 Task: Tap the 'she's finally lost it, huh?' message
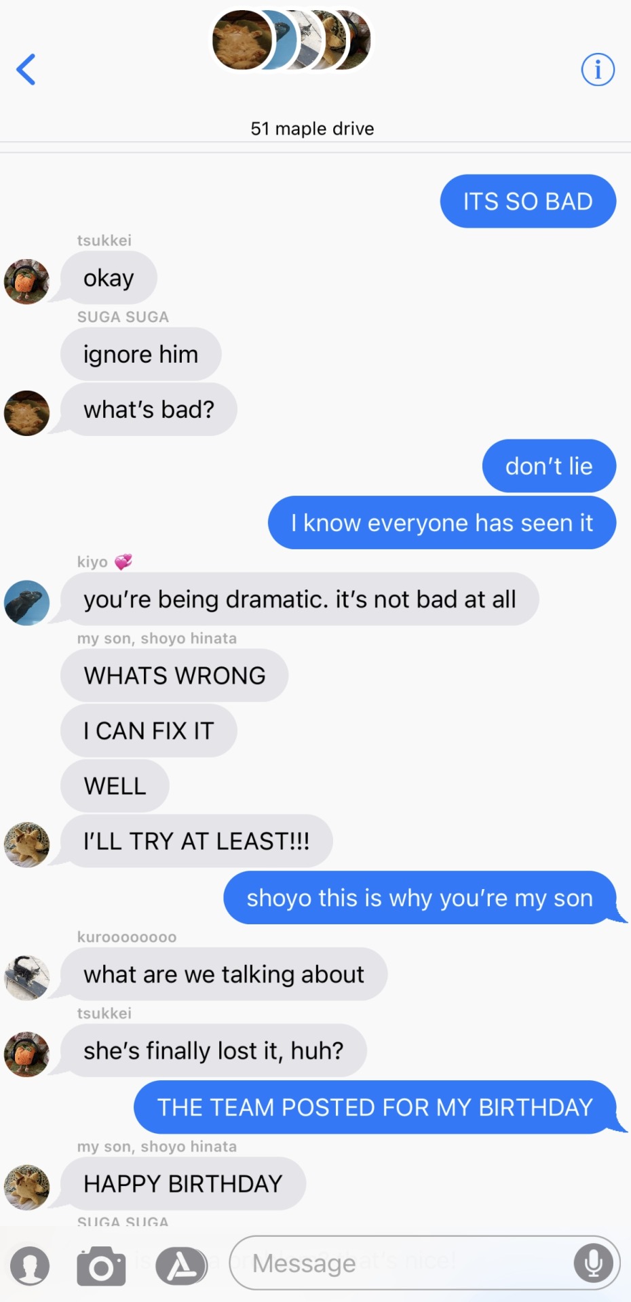[x=214, y=1050]
